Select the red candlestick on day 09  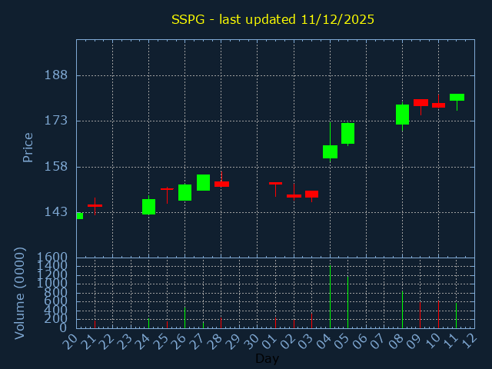coord(421,102)
